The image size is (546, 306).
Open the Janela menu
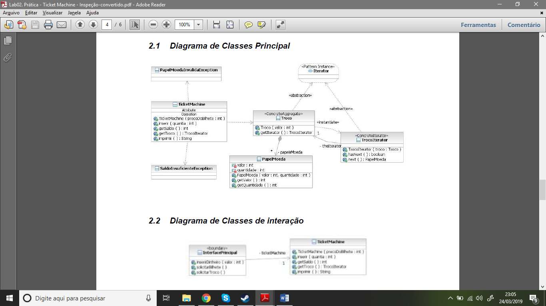[x=74, y=13]
